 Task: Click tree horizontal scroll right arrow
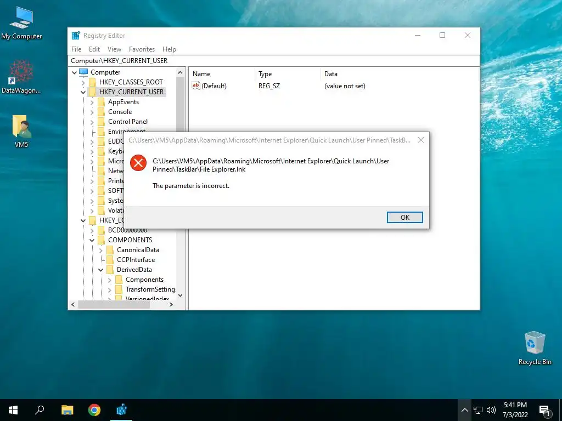tap(171, 305)
